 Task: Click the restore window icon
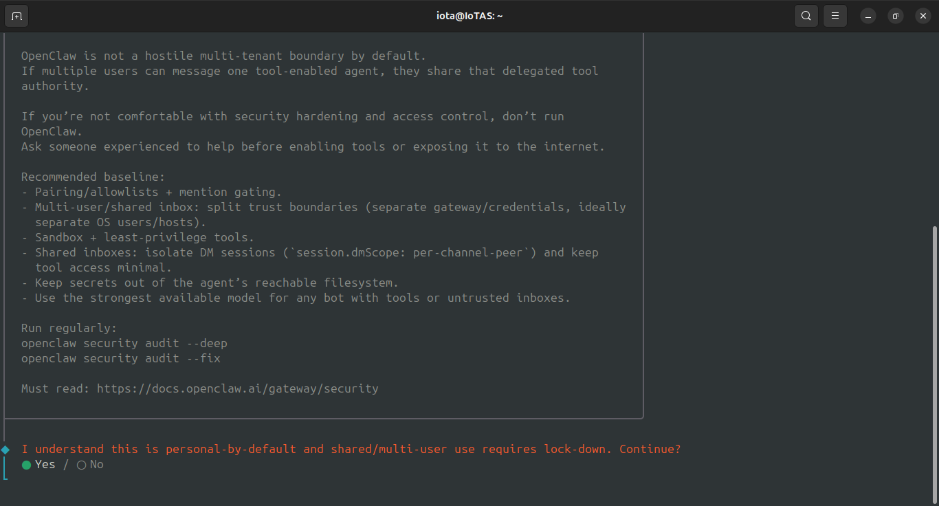coord(895,15)
